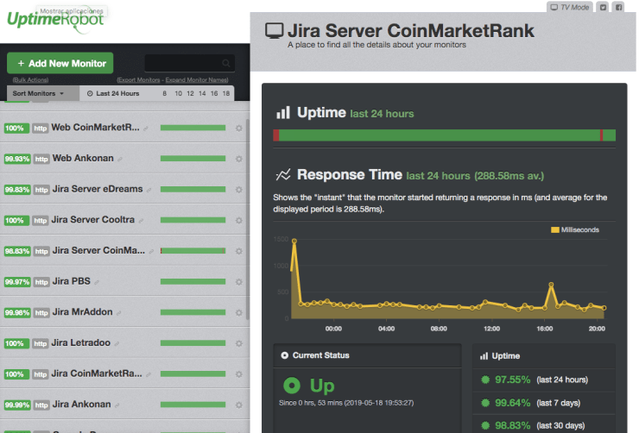The height and width of the screenshot is (433, 639).
Task: Select the Last 24 Hours tab
Action: [112, 93]
